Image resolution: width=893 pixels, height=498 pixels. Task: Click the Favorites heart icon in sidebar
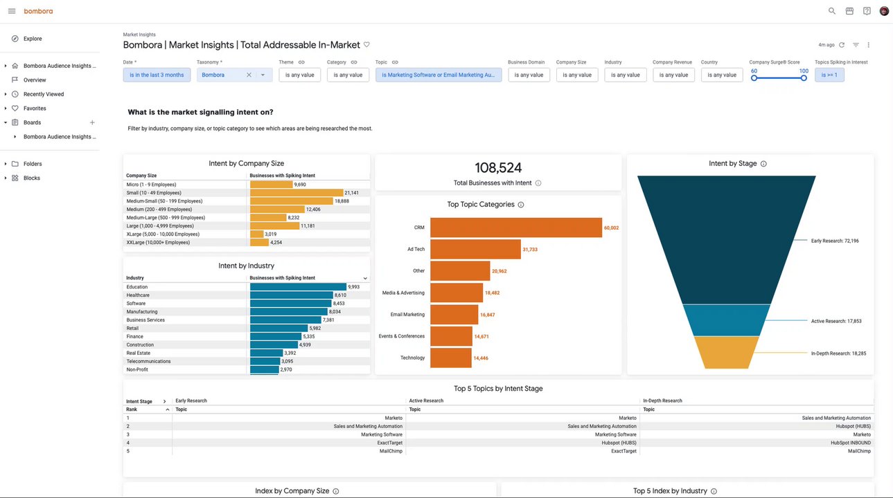click(15, 109)
